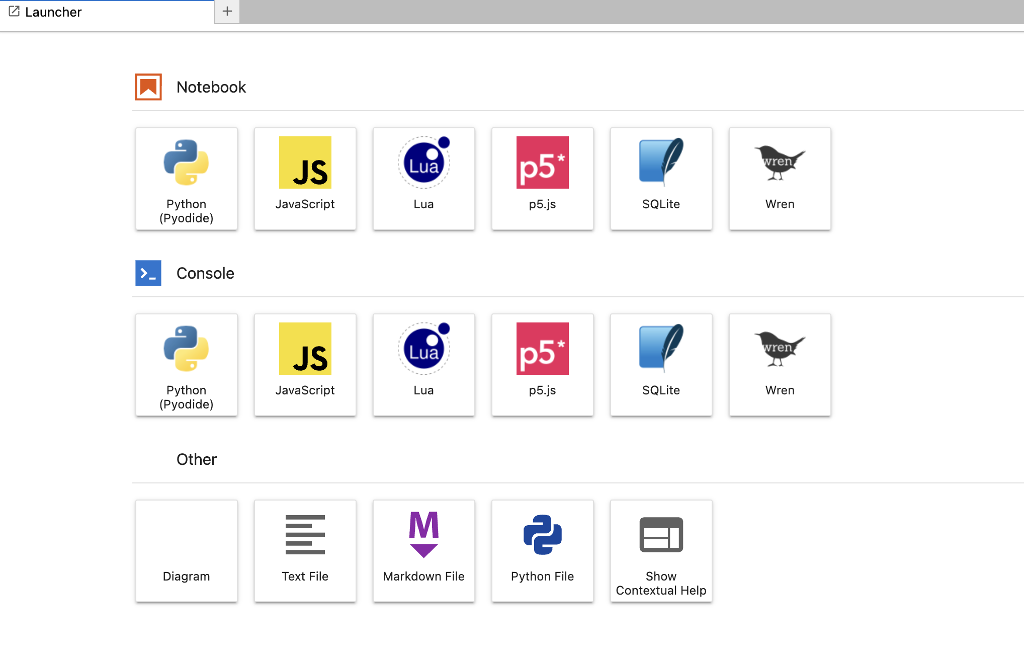1024x660 pixels.
Task: Launch a Python (Pyodide) notebook
Action: 186,179
